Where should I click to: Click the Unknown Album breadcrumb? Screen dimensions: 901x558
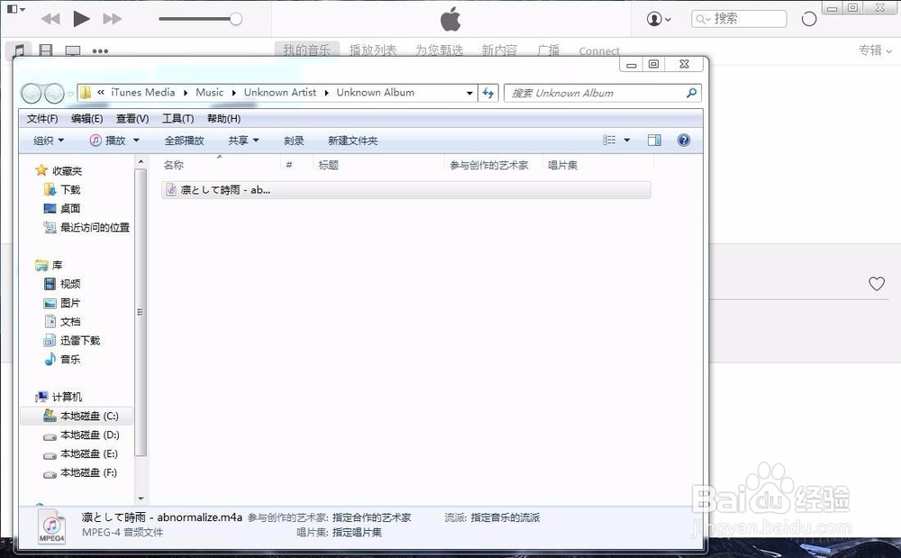click(x=375, y=93)
